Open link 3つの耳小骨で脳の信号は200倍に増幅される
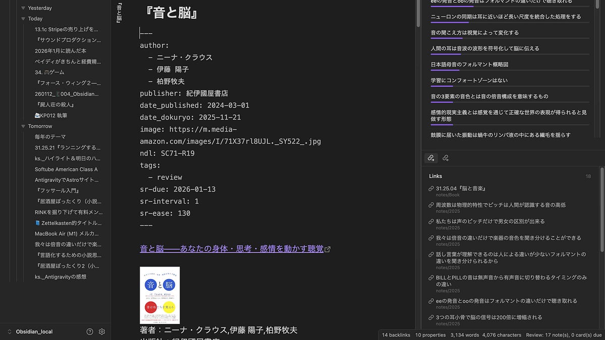Image resolution: width=605 pixels, height=340 pixels. 489,317
